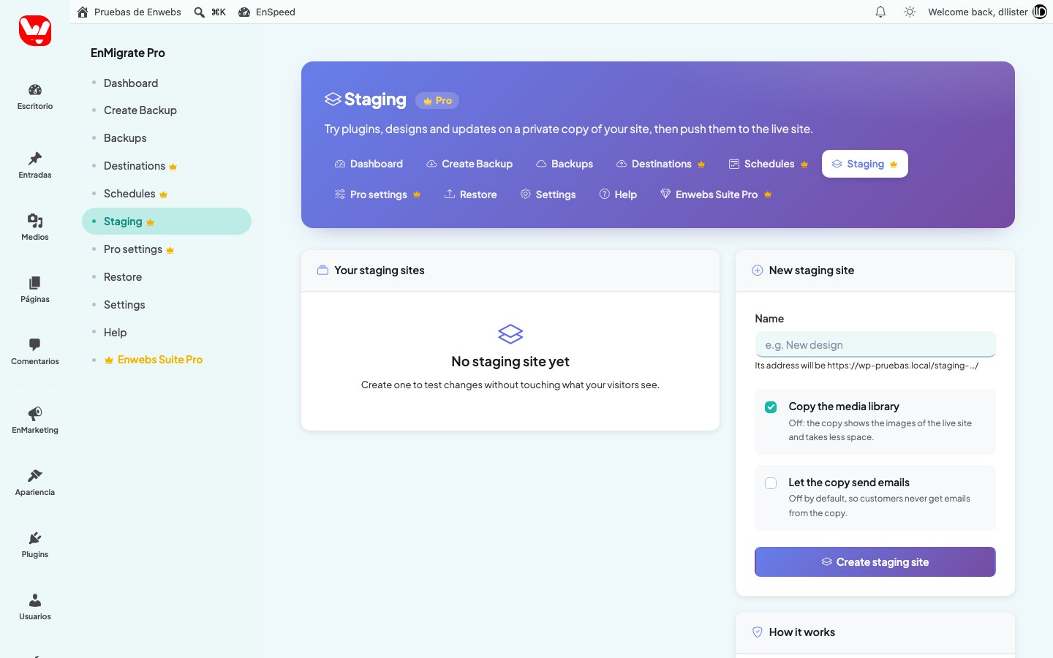The image size is (1053, 658).
Task: Open Enwebs Suite Pro tab in header
Action: tap(716, 194)
